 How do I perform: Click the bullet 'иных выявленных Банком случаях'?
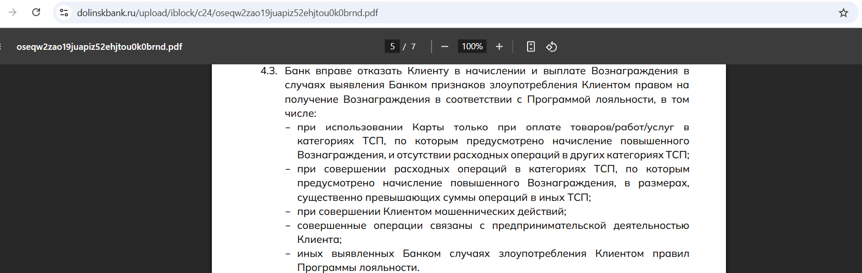click(x=493, y=254)
